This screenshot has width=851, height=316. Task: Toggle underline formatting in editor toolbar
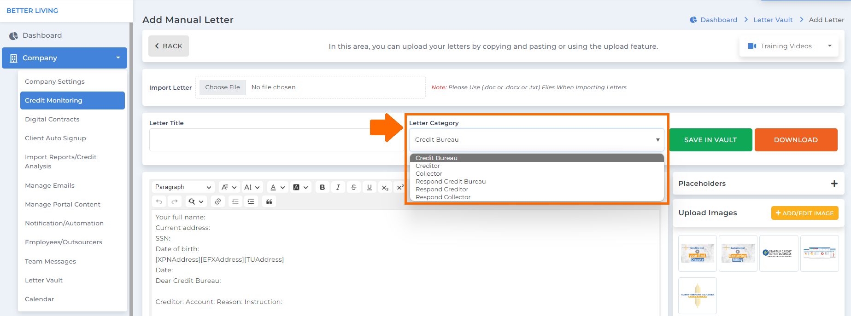[369, 187]
